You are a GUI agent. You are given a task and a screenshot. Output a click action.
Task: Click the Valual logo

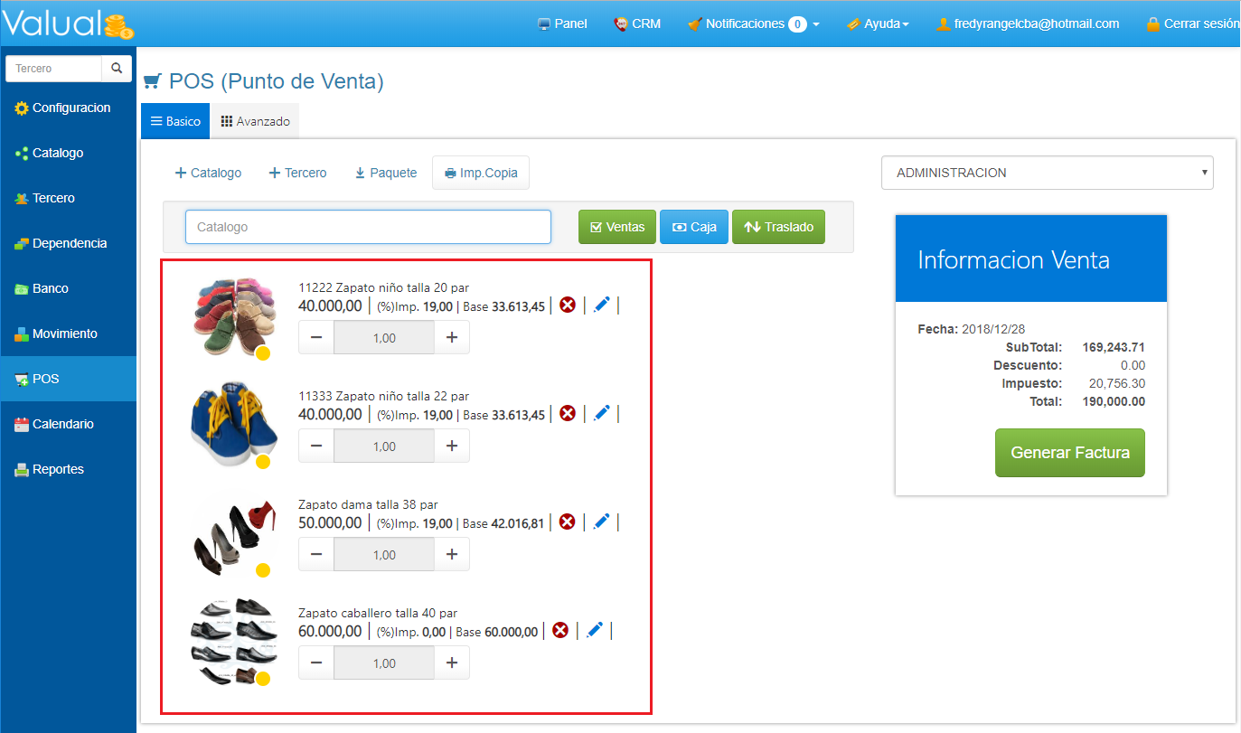click(x=68, y=23)
